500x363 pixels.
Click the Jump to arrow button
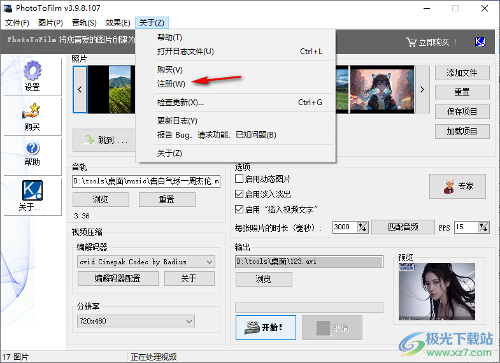(104, 140)
